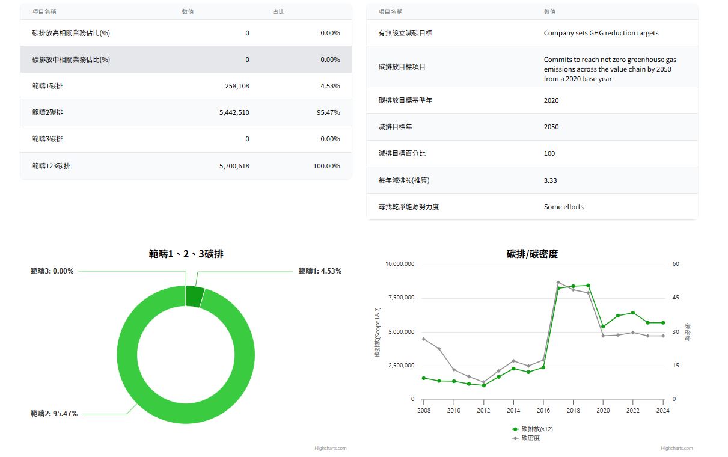Select the 減排目標年 row in the right table
The image size is (728, 457).
pos(532,127)
